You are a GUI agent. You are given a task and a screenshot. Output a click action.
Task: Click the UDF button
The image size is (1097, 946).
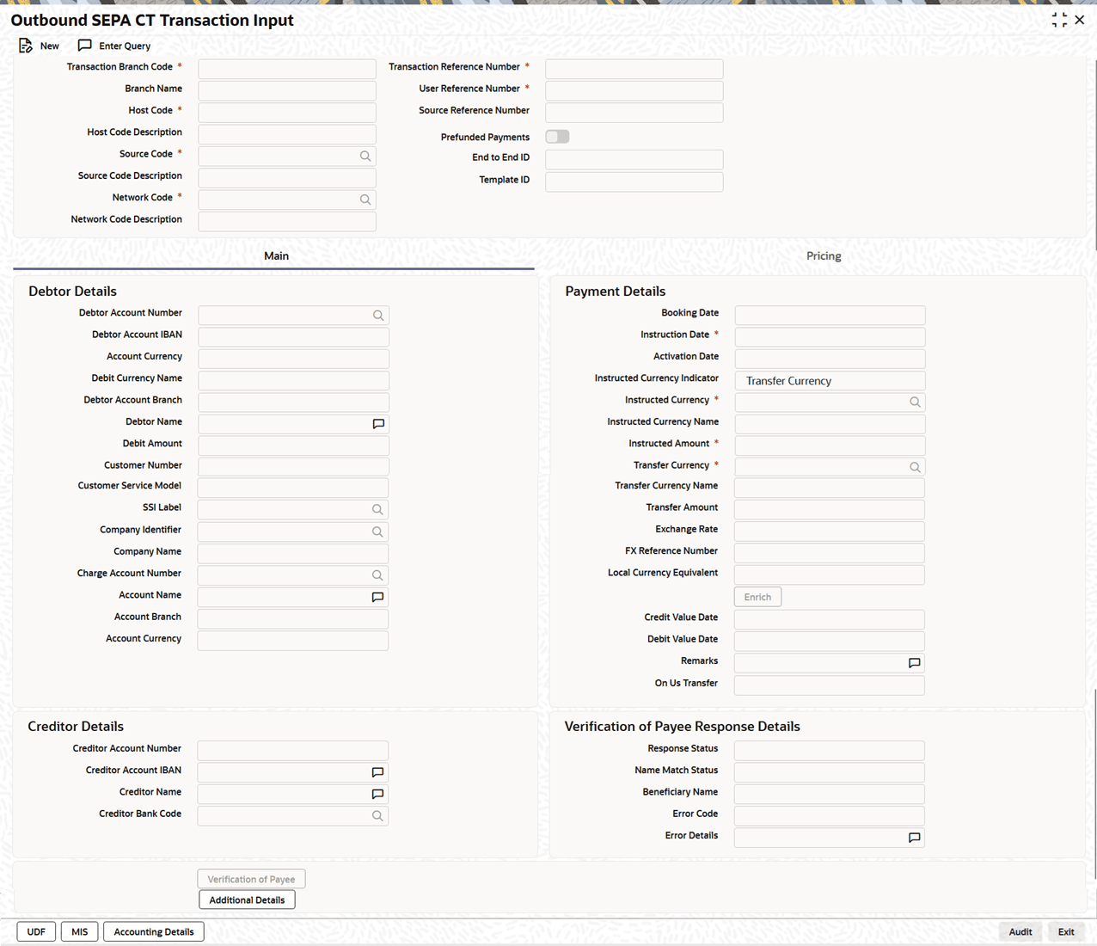click(36, 931)
